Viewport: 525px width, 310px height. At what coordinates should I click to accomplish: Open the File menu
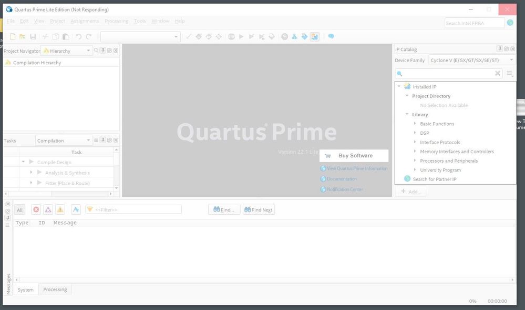point(11,21)
